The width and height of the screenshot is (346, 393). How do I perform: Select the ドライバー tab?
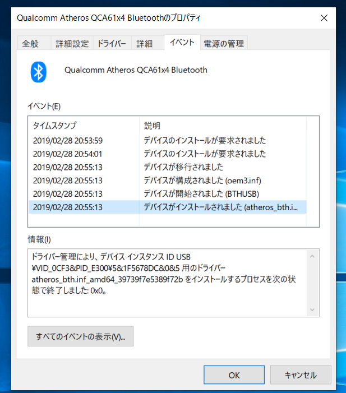(112, 43)
